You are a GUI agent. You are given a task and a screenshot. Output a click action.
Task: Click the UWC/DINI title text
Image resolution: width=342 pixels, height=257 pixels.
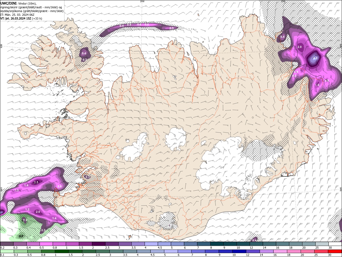point(9,3)
